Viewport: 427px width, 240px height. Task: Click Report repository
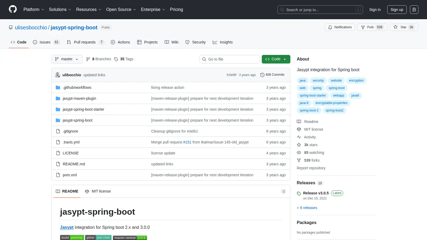(311, 168)
